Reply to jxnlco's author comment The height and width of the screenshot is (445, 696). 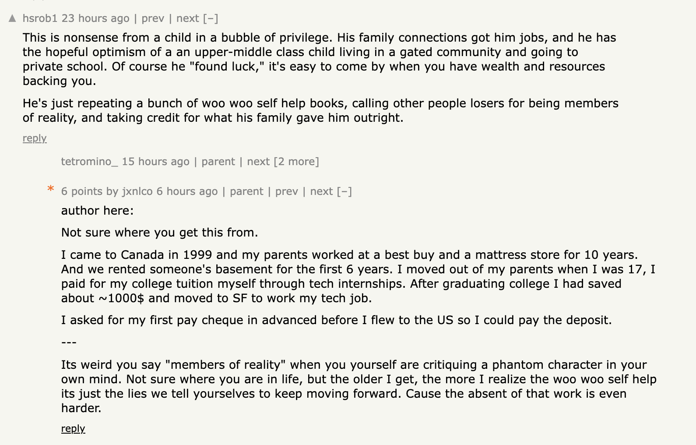tap(73, 429)
